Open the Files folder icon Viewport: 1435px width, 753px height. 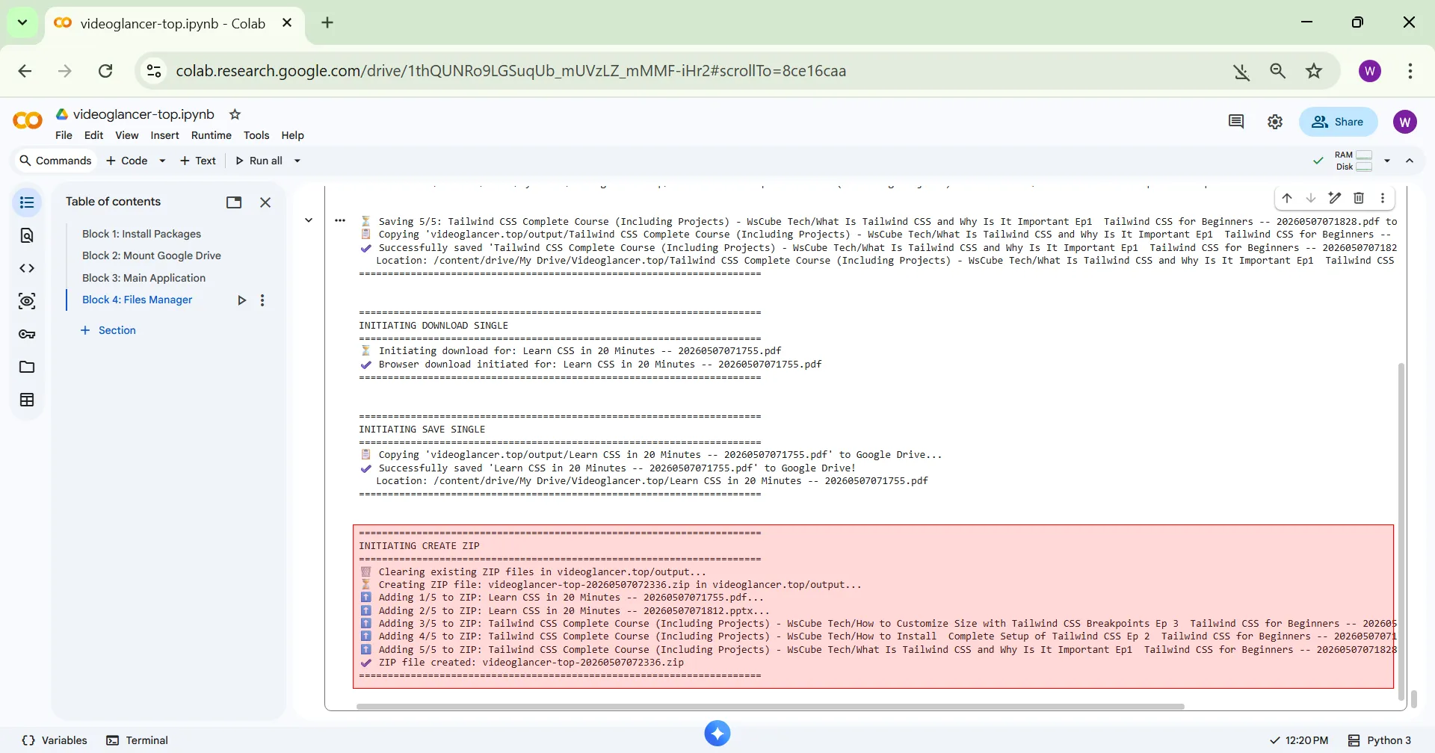(x=27, y=367)
